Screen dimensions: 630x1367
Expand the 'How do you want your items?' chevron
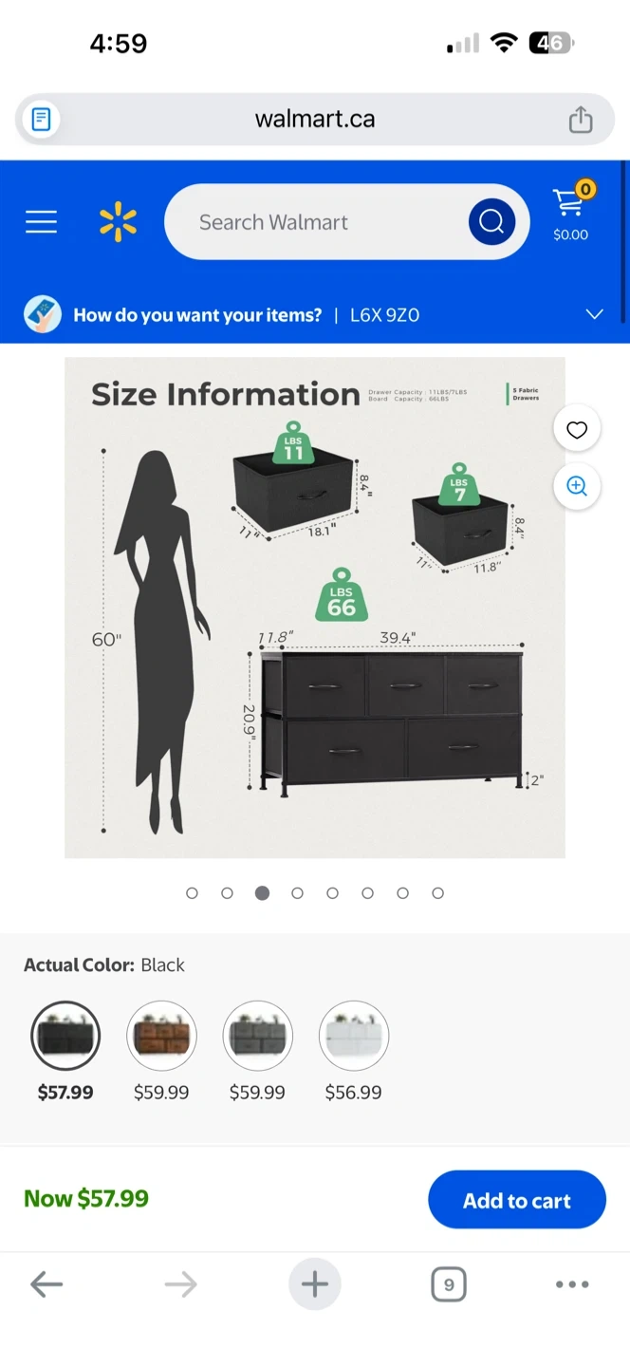[x=595, y=314]
